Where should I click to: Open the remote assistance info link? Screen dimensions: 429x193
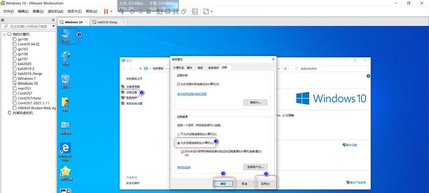coord(192,94)
